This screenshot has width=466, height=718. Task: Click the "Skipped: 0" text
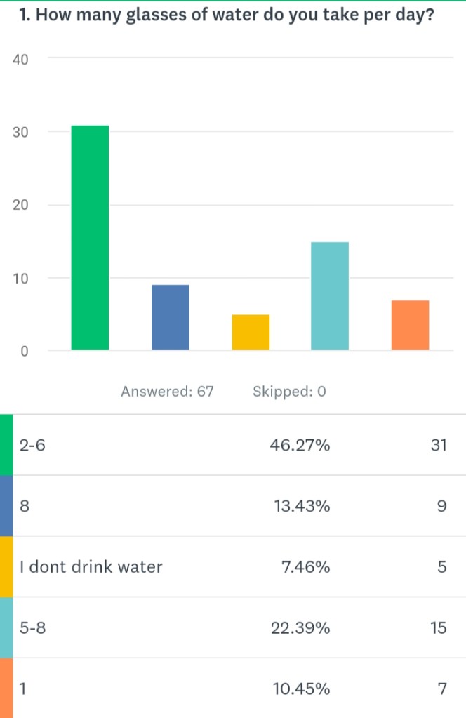point(290,391)
